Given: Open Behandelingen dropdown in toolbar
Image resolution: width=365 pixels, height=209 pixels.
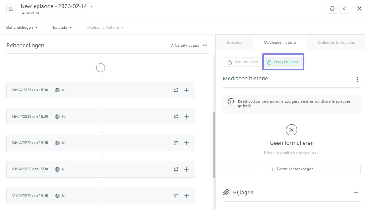Looking at the screenshot, I should tap(22, 28).
